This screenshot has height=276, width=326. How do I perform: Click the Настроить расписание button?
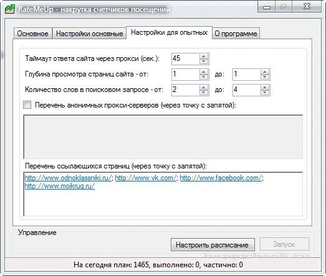pos(213,245)
